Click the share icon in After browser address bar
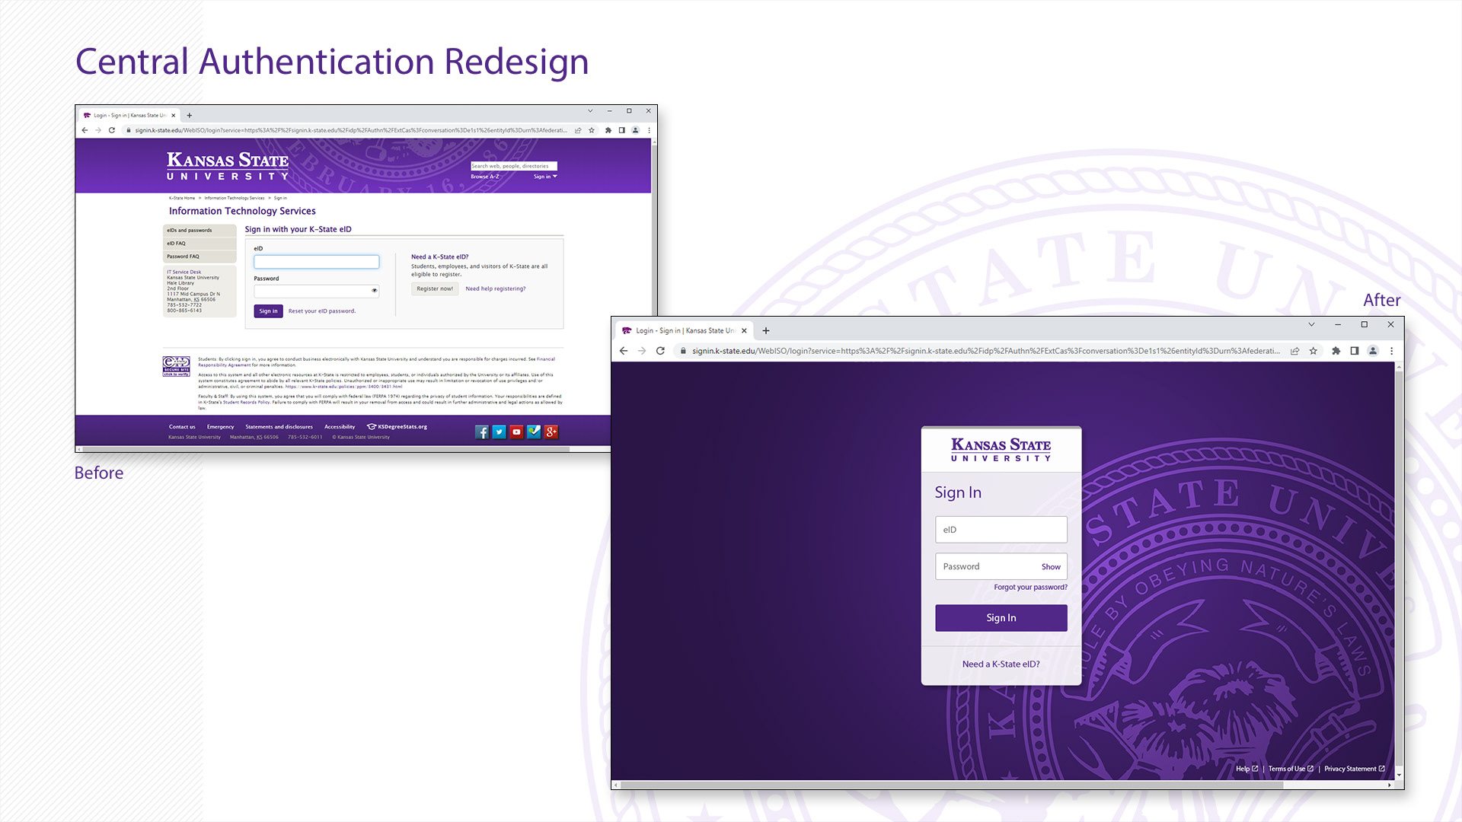The width and height of the screenshot is (1462, 822). (1294, 351)
